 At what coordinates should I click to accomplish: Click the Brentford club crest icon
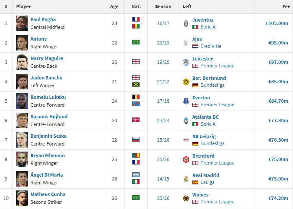pyautogui.click(x=186, y=159)
